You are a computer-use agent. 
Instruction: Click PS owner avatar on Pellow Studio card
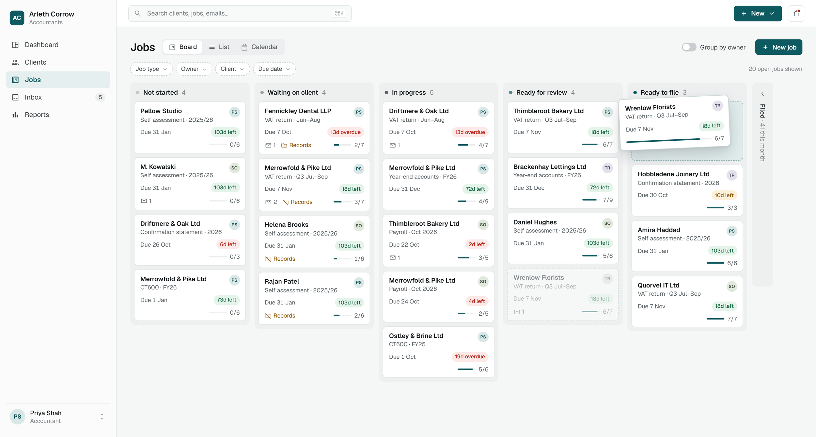pyautogui.click(x=234, y=112)
